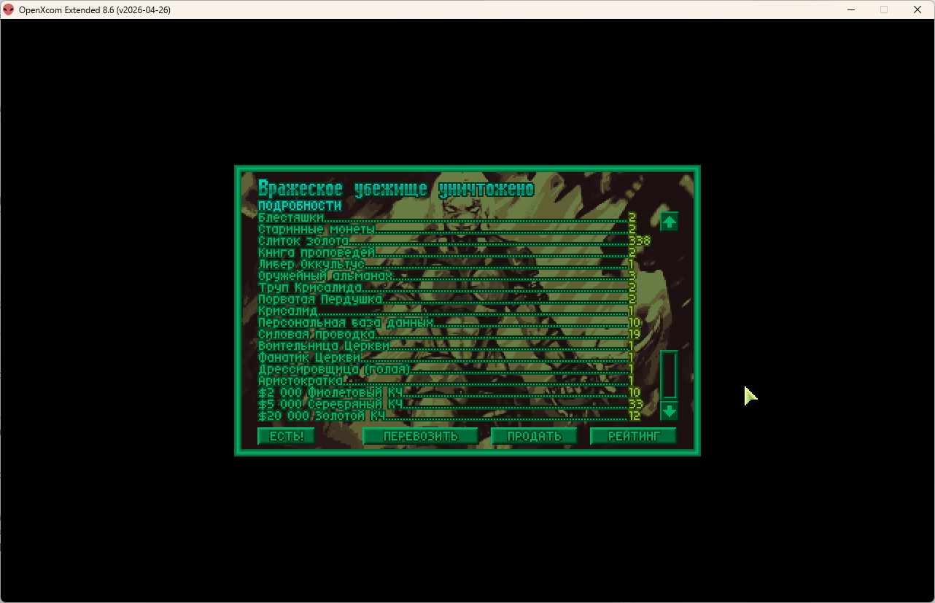
Task: Click the Либер Оккультус entry
Action: 454,264
